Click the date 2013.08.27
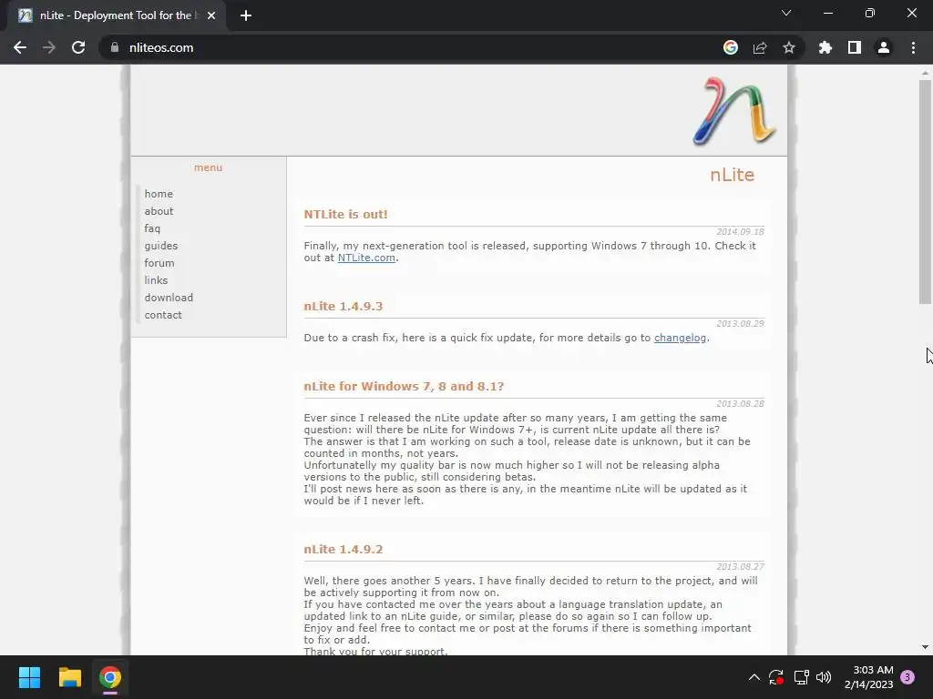 coord(740,566)
